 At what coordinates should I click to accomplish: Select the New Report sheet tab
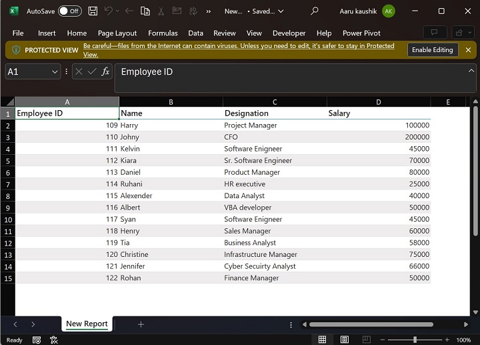87,324
